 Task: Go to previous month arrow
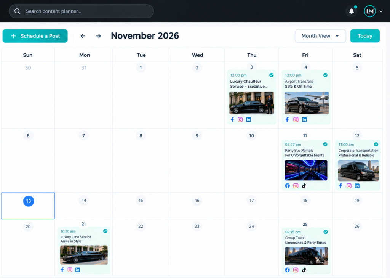83,36
